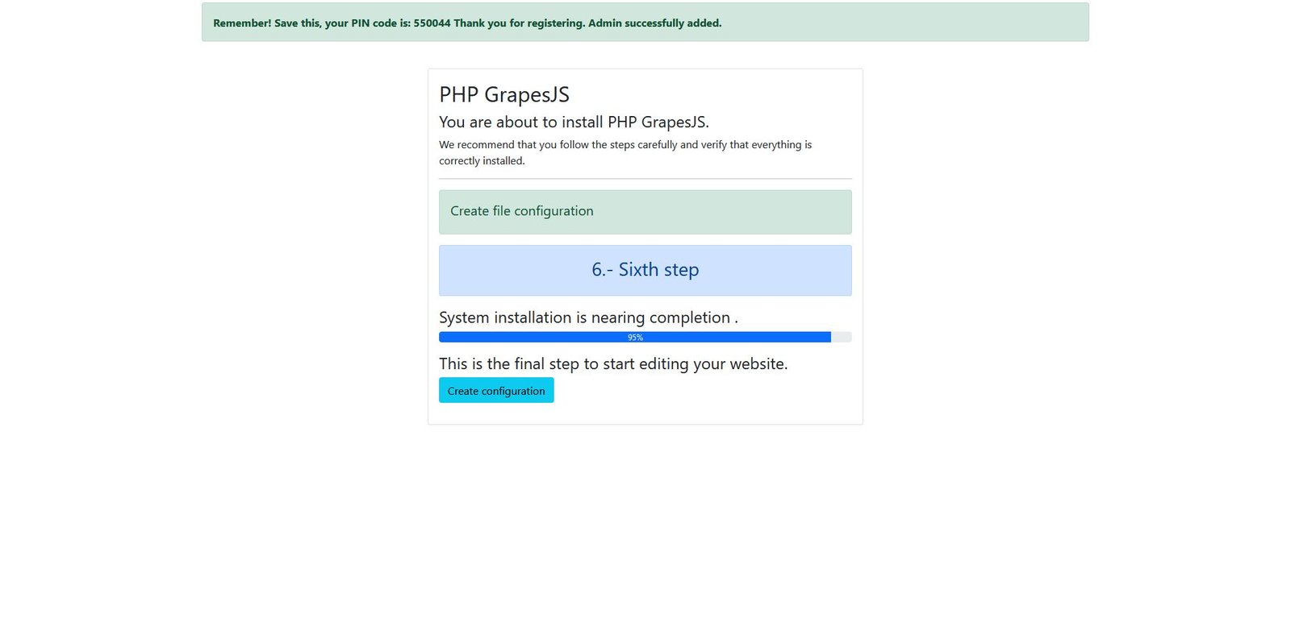The width and height of the screenshot is (1291, 635).
Task: Click 'System installation is nearing completion' text
Action: coord(588,317)
